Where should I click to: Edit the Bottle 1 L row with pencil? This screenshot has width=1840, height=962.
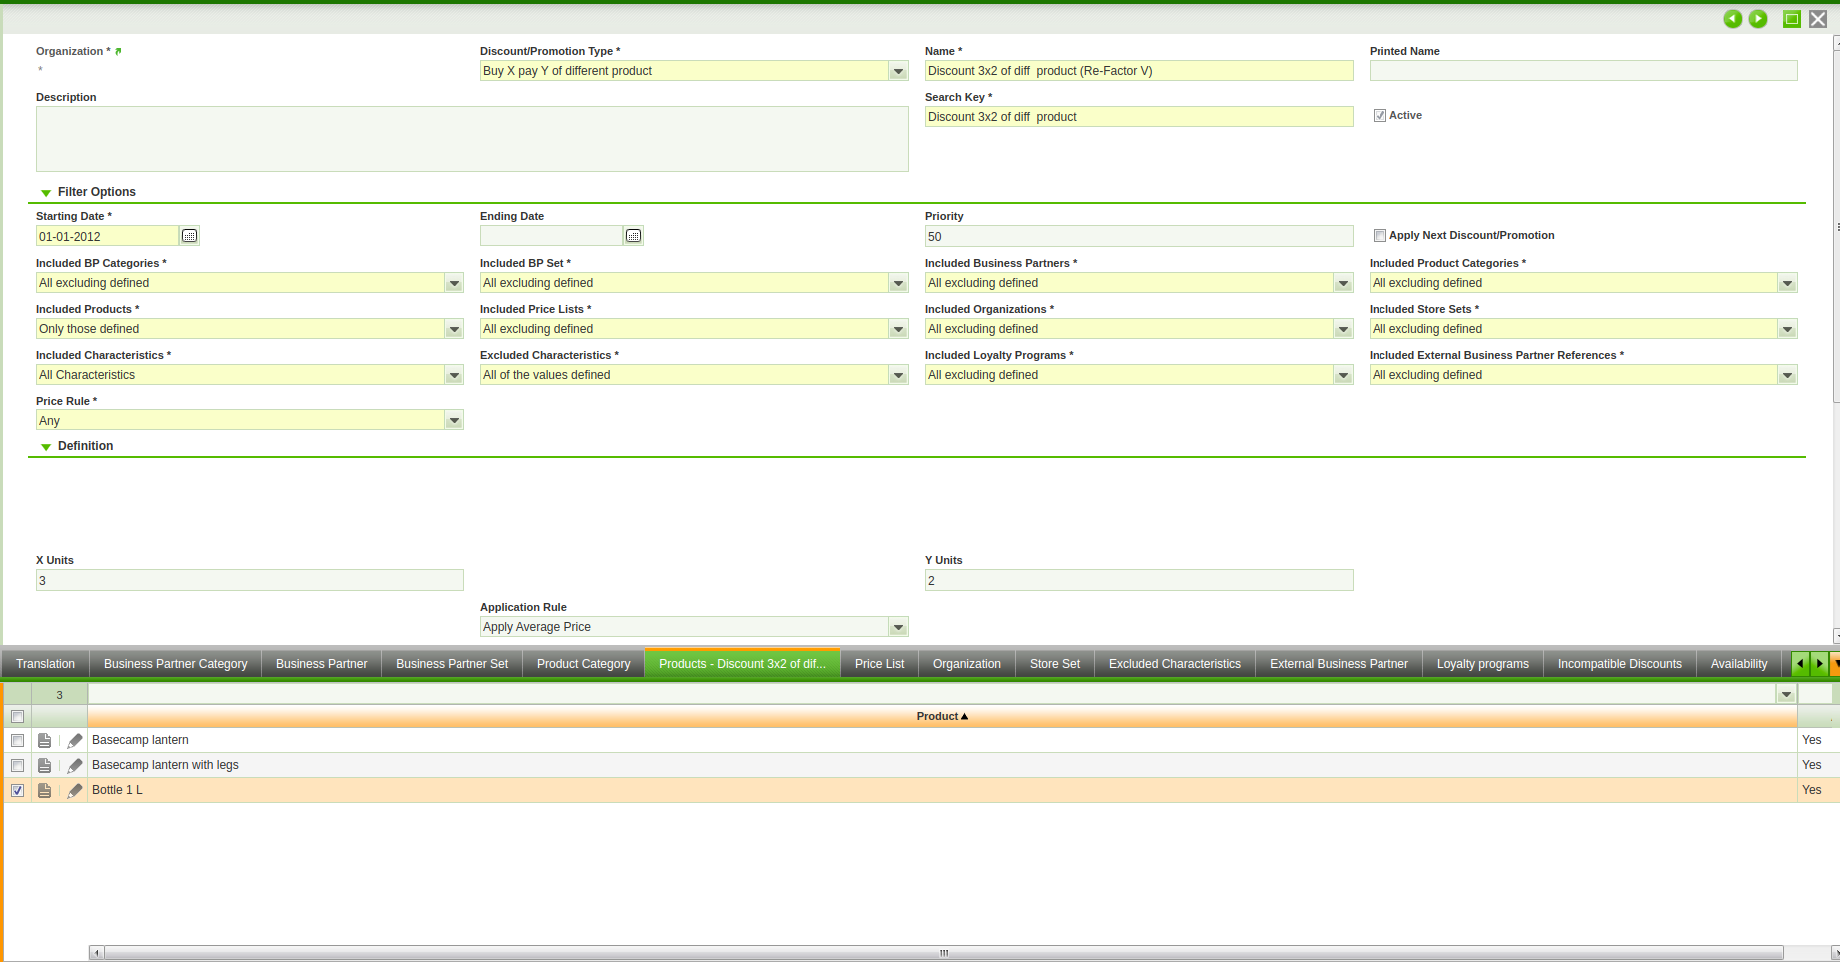(x=75, y=791)
